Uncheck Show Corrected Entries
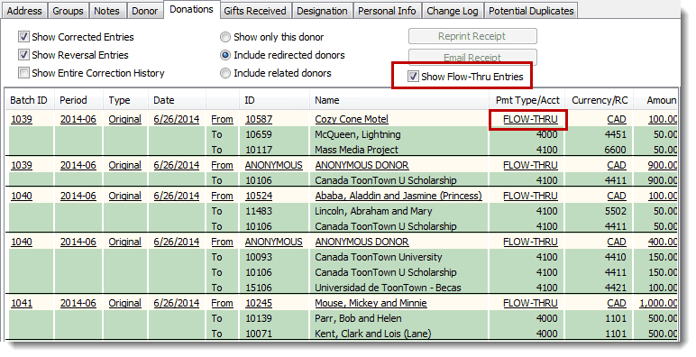 pyautogui.click(x=24, y=37)
